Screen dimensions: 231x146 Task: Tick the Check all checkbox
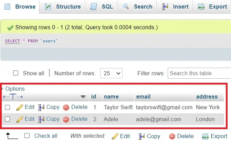27,136
